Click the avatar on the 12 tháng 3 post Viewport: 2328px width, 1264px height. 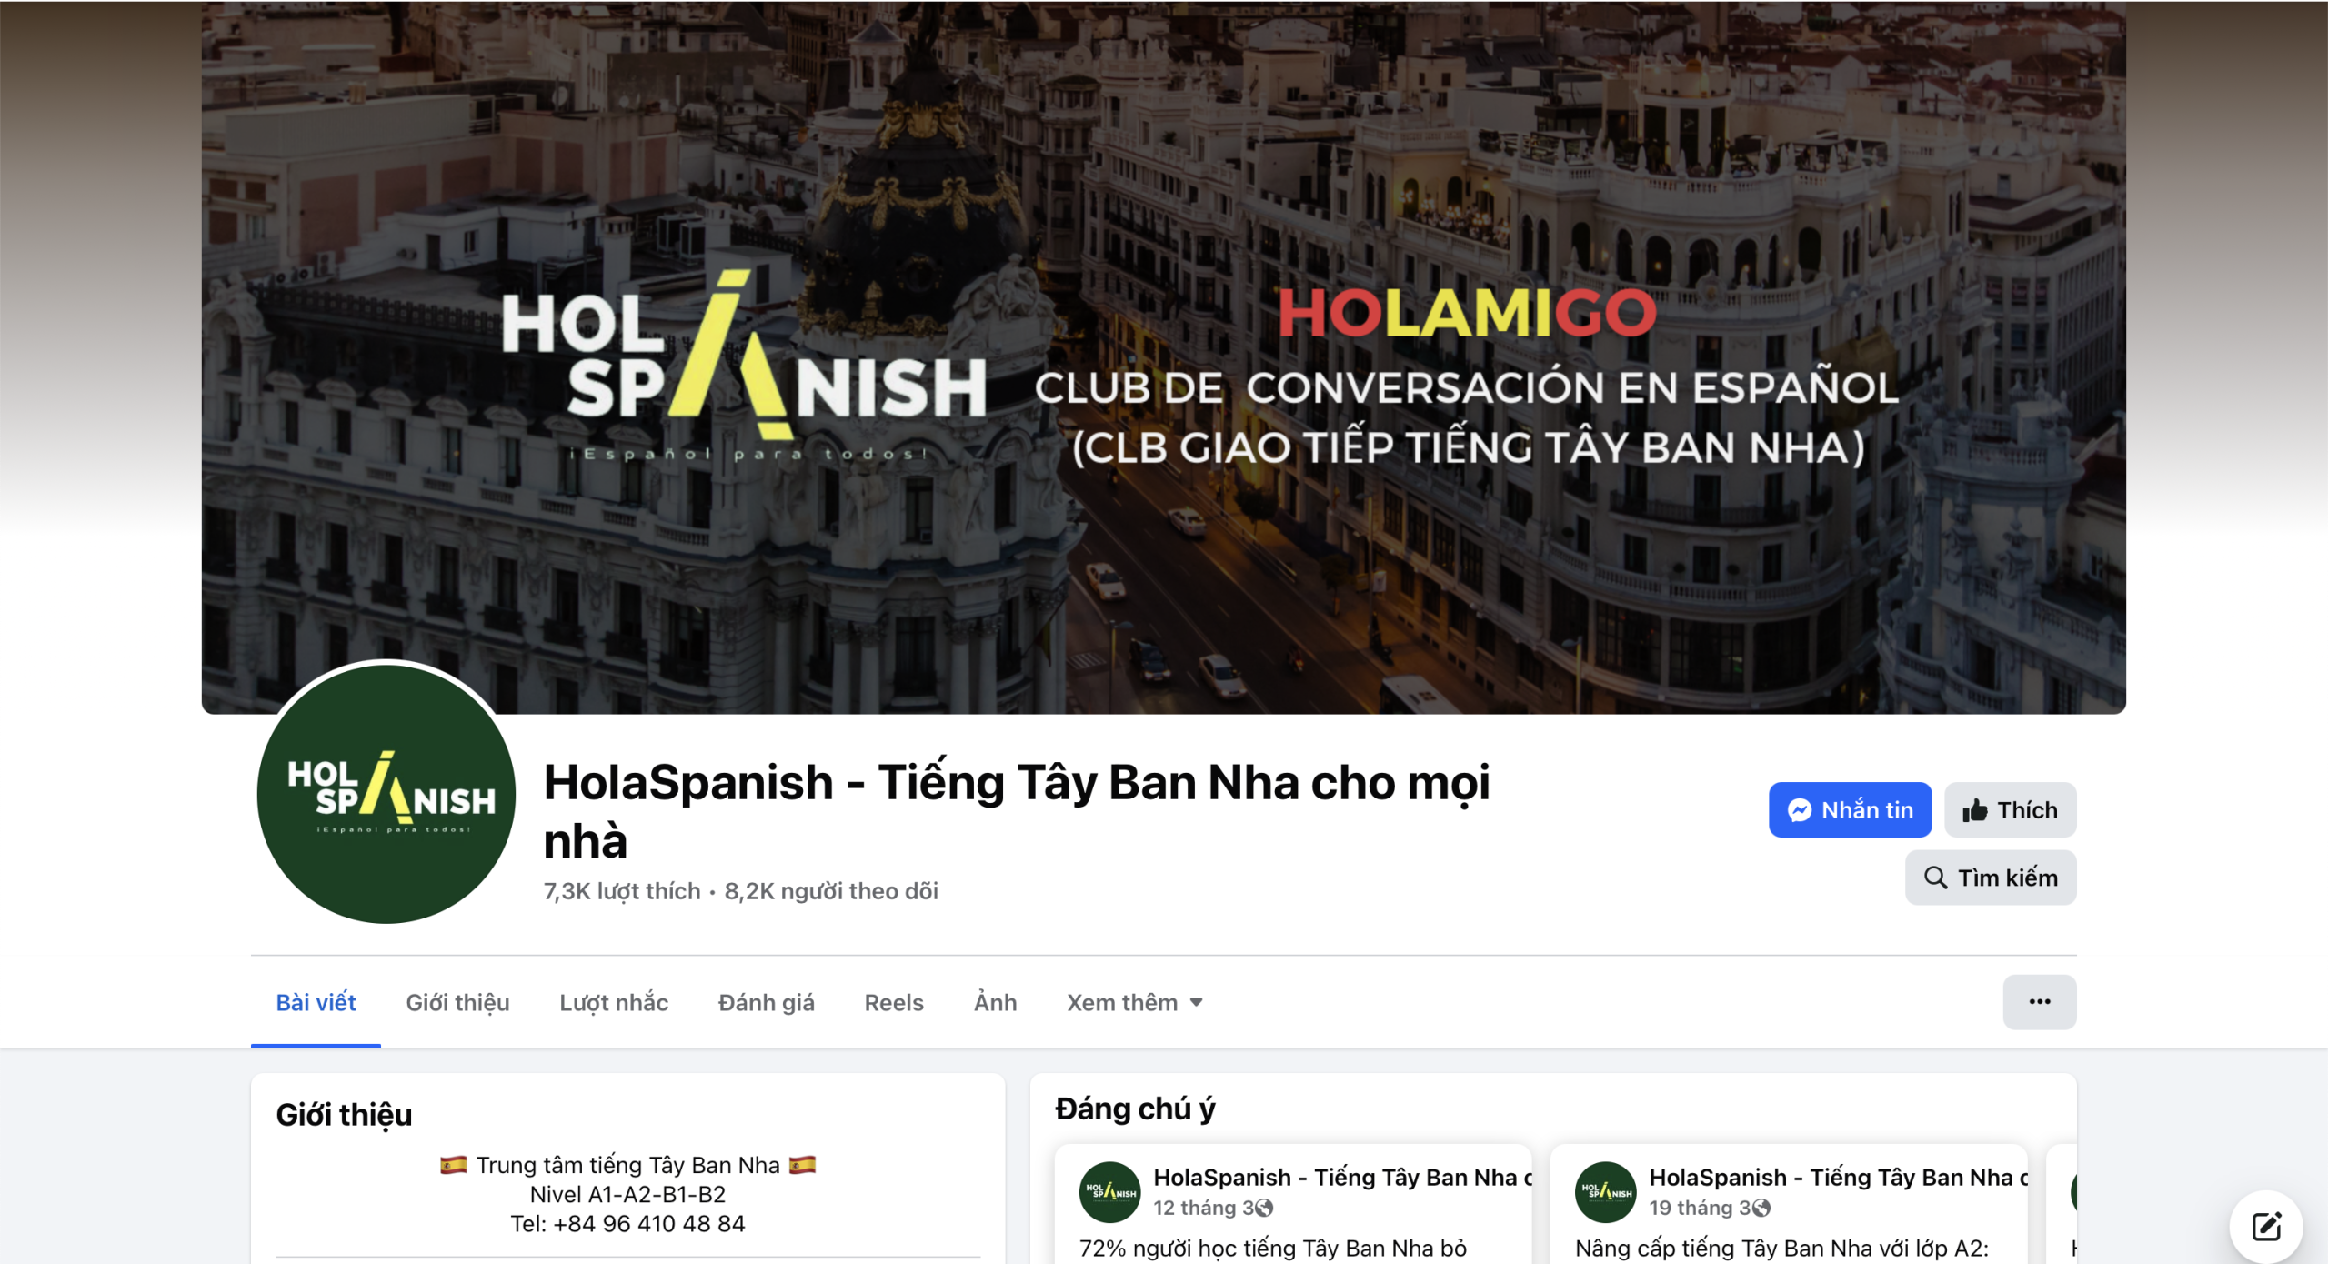click(1109, 1192)
